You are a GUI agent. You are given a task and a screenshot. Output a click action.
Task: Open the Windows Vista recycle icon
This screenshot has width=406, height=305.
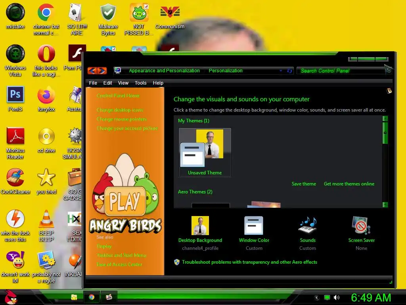click(15, 60)
